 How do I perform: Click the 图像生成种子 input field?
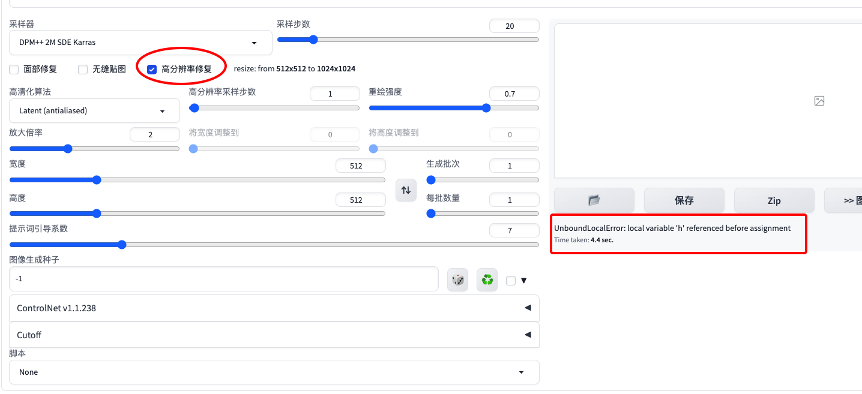pyautogui.click(x=223, y=279)
